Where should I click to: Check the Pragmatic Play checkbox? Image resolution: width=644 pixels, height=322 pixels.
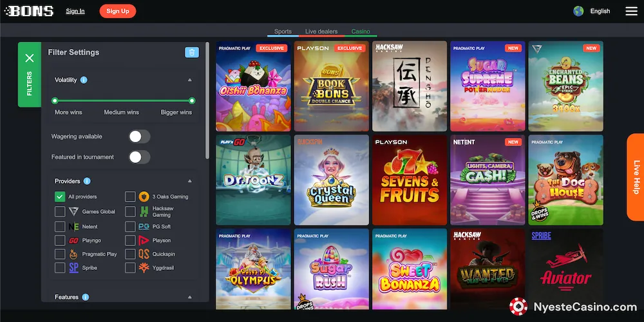60,254
